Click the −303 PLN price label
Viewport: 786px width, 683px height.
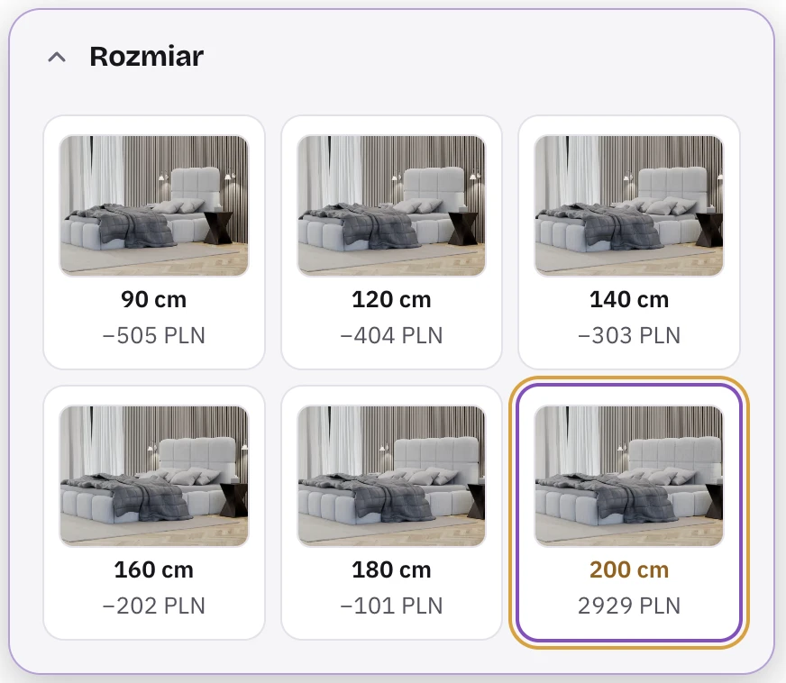pyautogui.click(x=629, y=336)
